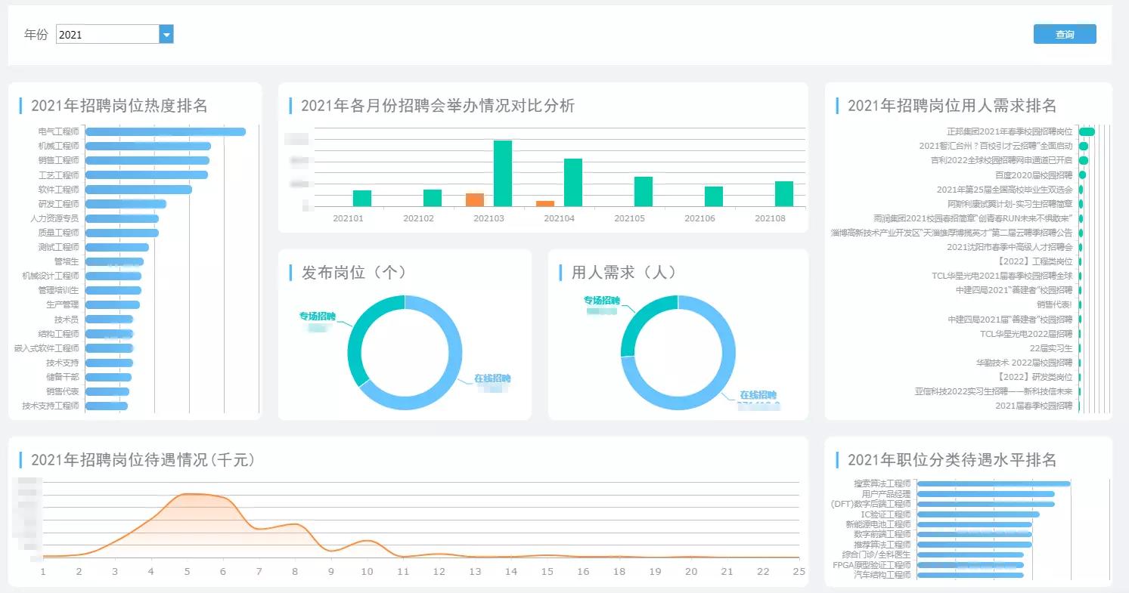Click 2021年第25届全国高校毕业生双选会 entry
The width and height of the screenshot is (1129, 593).
click(x=1005, y=189)
